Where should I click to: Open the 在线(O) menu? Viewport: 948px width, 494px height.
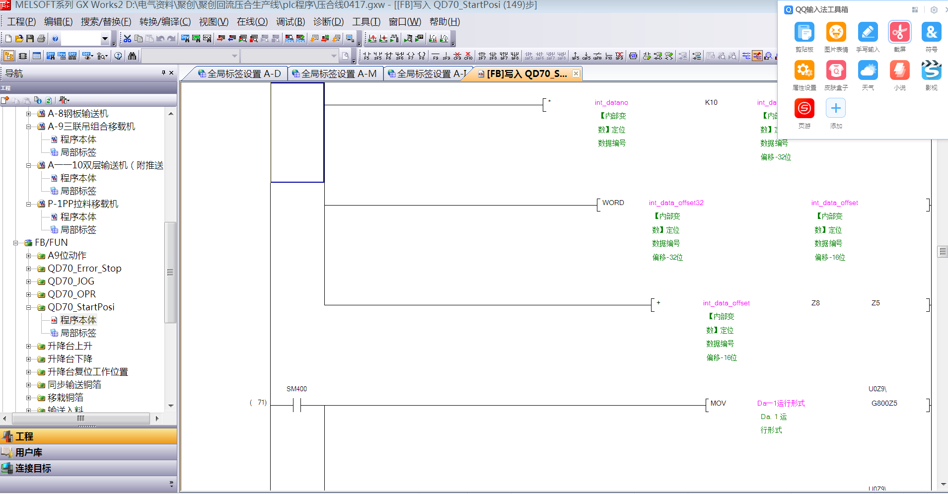[x=252, y=22]
